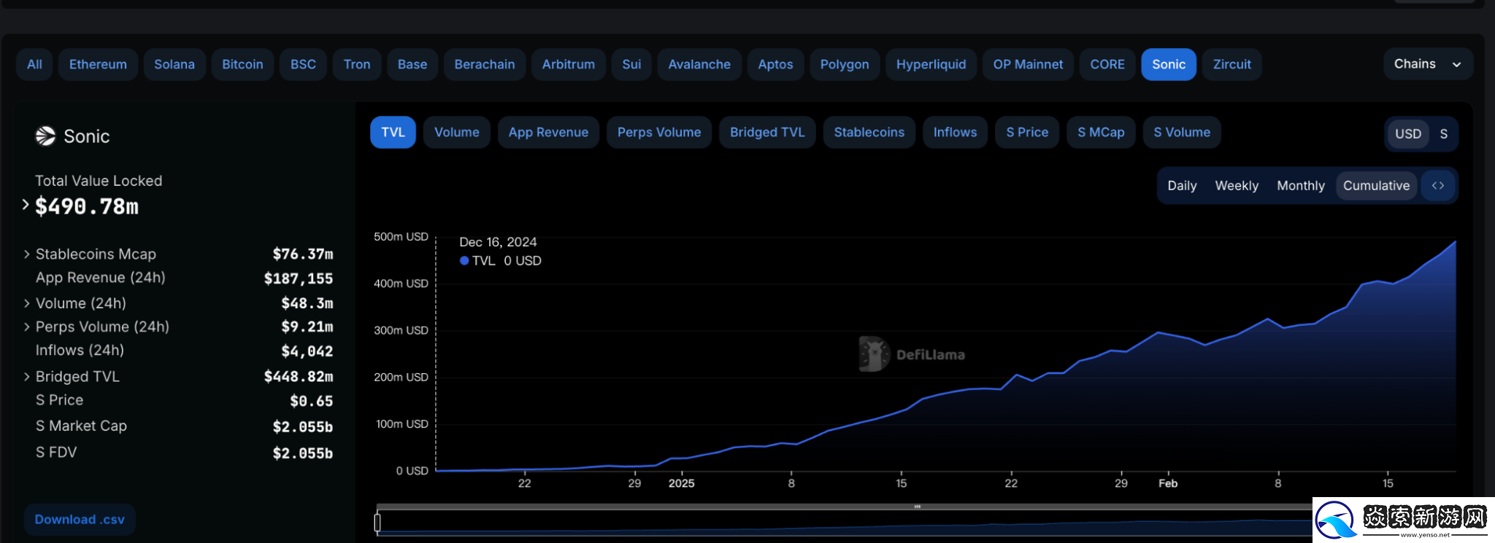Click the blue TVL legend dot
This screenshot has height=543, width=1495.
pyautogui.click(x=464, y=261)
